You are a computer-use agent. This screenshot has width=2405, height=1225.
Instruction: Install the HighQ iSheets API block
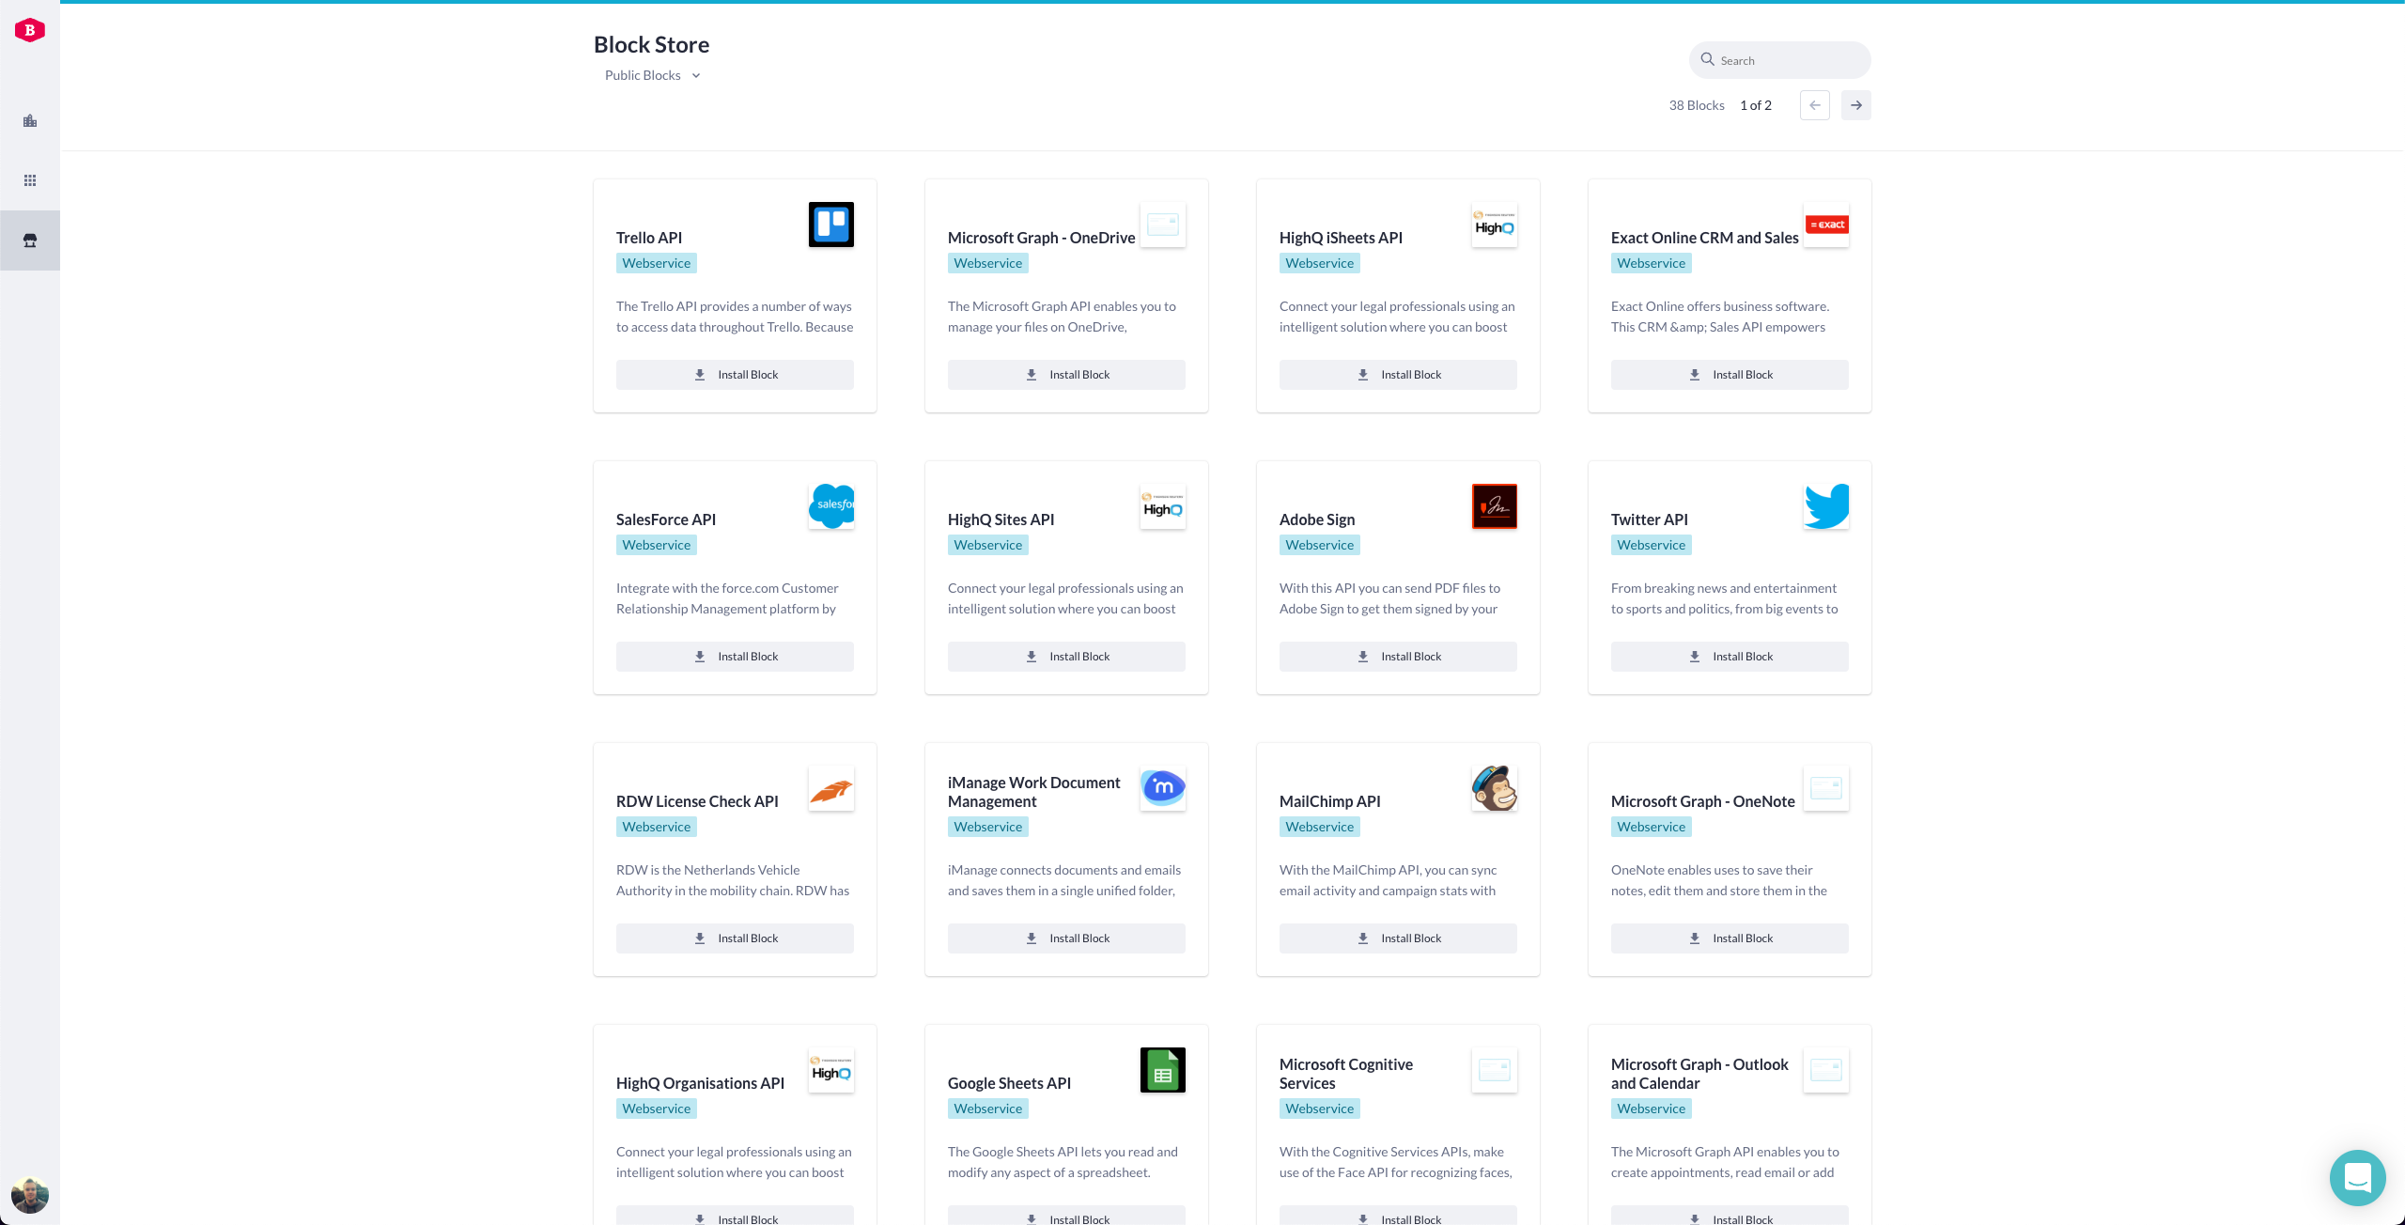[1397, 375]
